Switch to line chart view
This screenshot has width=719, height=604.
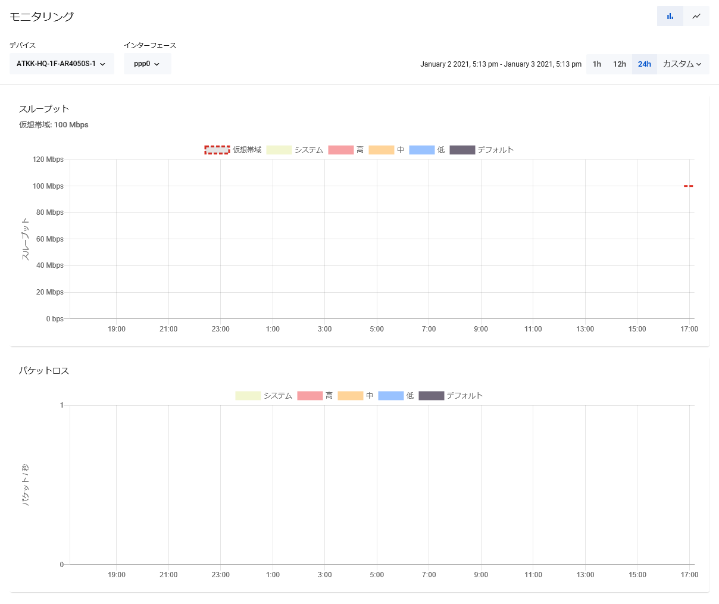[696, 16]
